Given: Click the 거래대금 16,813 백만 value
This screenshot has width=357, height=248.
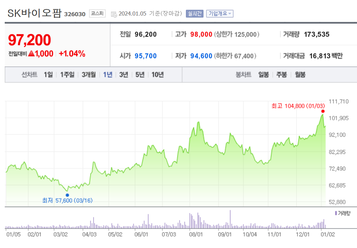Looking at the screenshot, I should point(326,56).
